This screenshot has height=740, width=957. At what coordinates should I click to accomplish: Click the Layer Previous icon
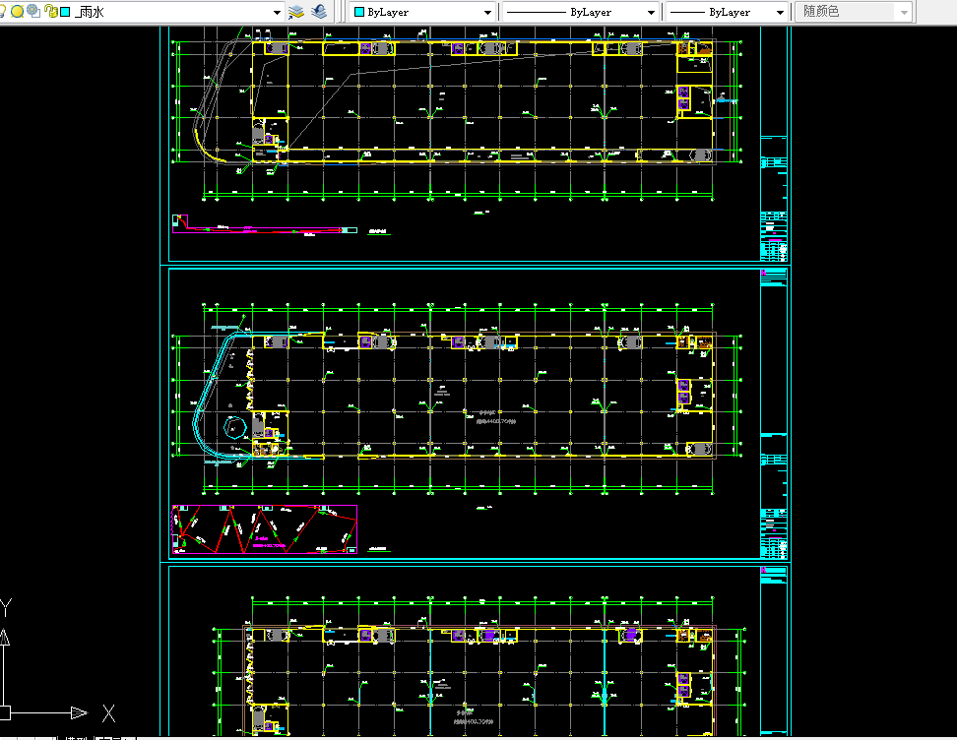(319, 12)
